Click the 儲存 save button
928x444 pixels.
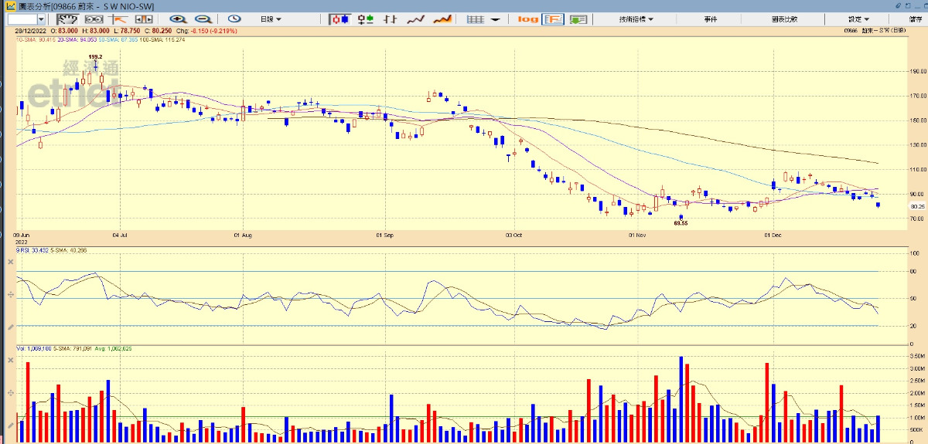coord(916,19)
